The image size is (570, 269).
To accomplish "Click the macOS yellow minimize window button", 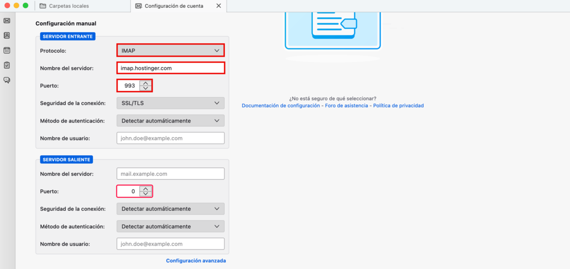I will [x=16, y=6].
